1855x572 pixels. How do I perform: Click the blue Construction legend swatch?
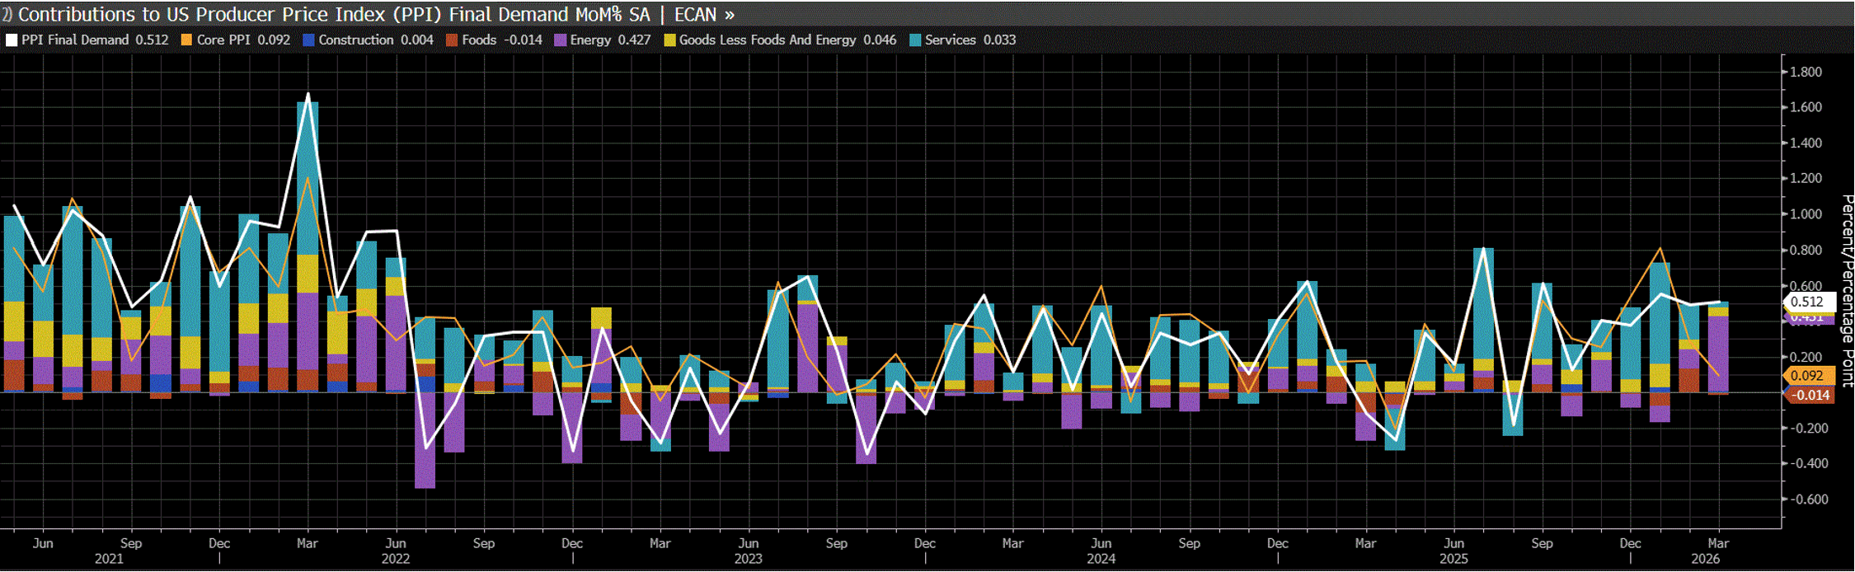[x=308, y=40]
